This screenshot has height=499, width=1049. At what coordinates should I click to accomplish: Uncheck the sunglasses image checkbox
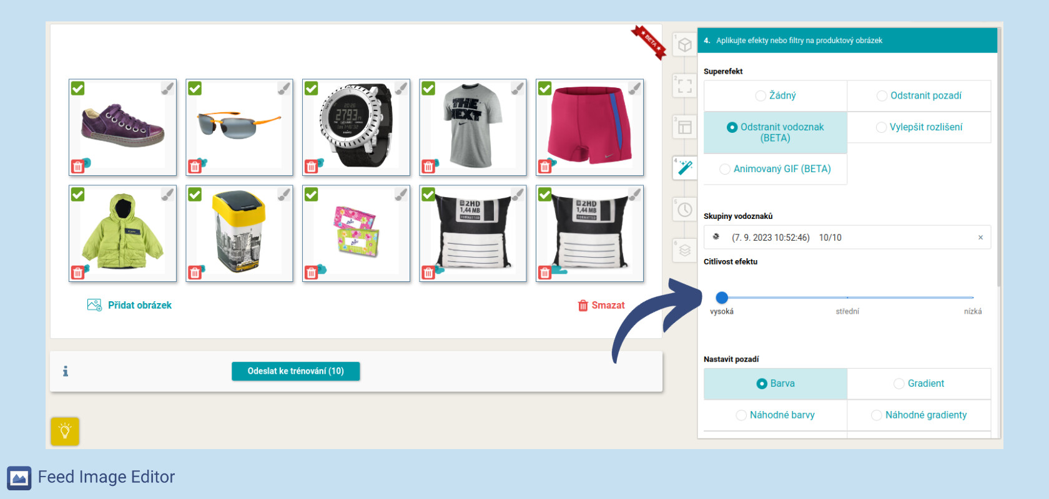click(195, 89)
